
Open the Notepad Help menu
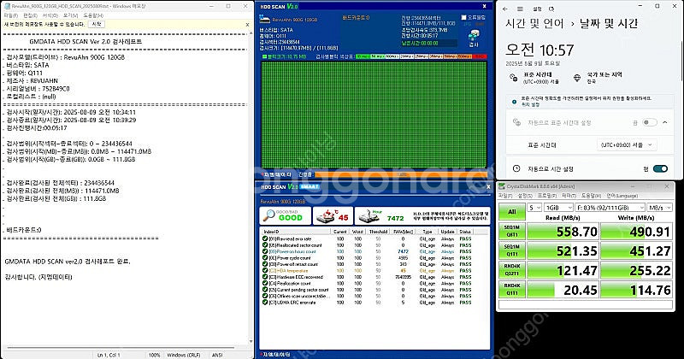point(93,15)
